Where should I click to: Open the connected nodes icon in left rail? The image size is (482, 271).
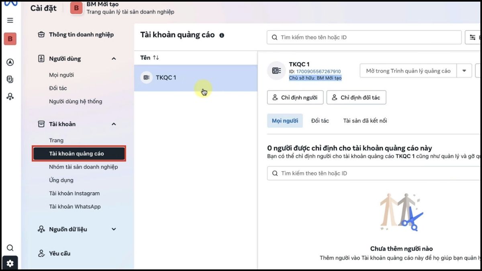[10, 96]
